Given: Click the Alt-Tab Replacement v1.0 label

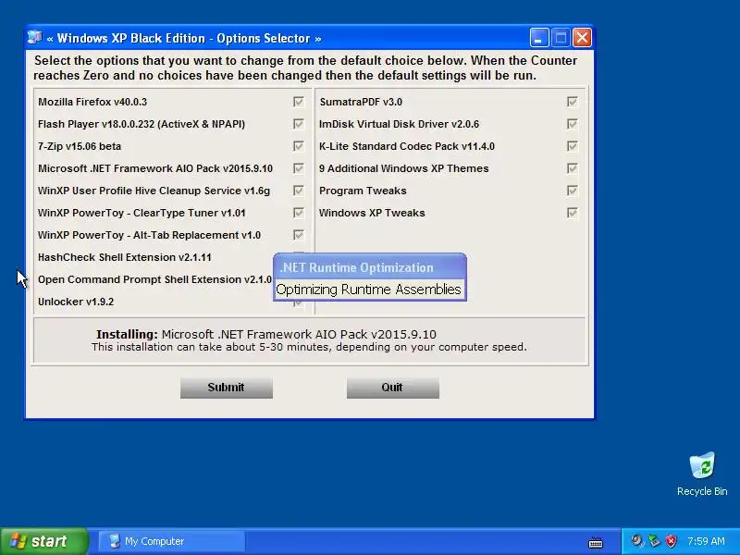Looking at the screenshot, I should click(x=149, y=235).
